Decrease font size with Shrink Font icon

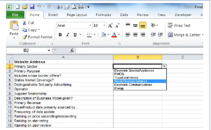coord(117,25)
